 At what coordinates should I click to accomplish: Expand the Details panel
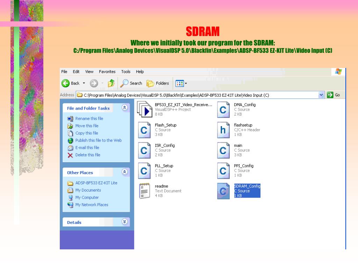(125, 222)
